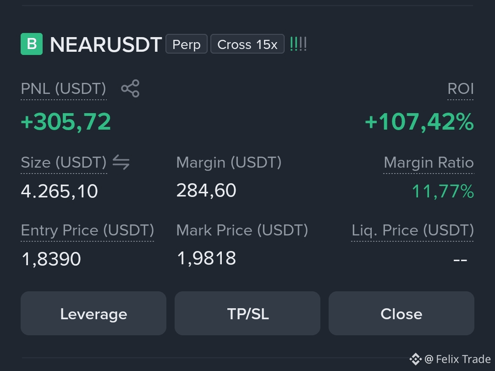495x371 pixels.
Task: Click the green B buy-side badge
Action: [32, 44]
